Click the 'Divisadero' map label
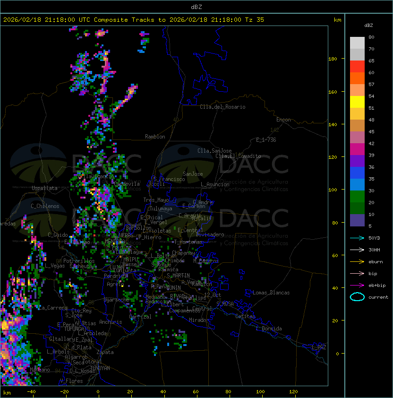The width and height of the screenshot is (393, 398). 210,234
